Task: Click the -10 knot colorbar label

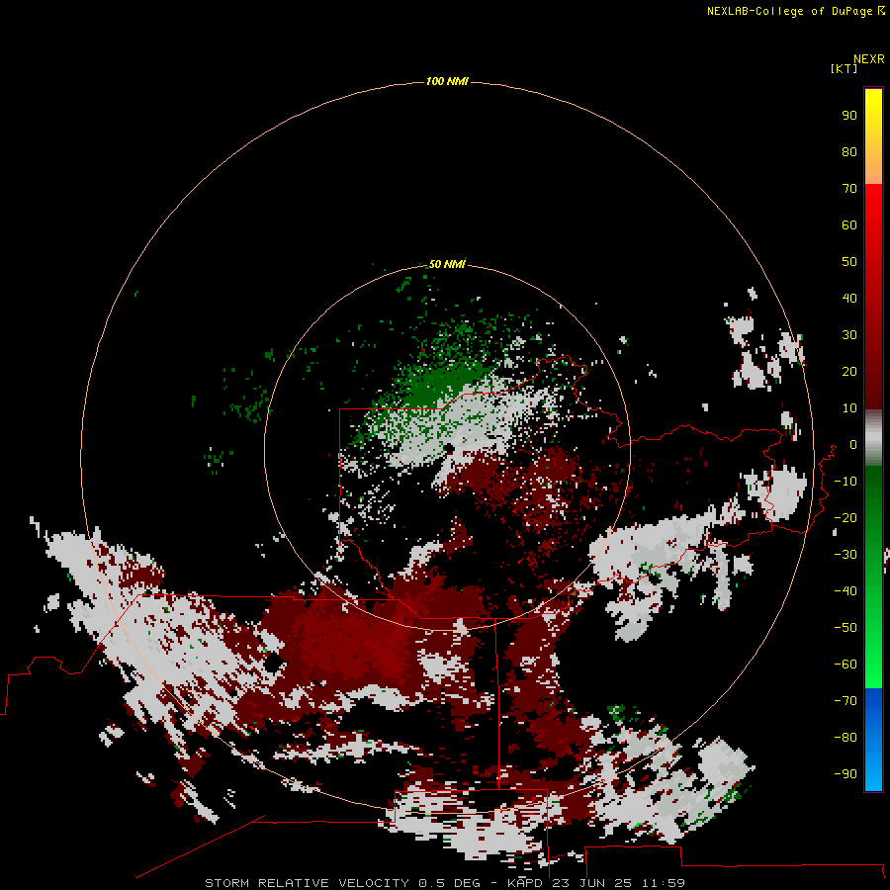Action: [x=845, y=482]
